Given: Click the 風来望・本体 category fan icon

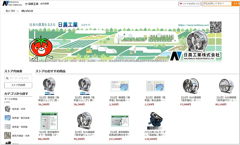Looking at the screenshot, I should (8, 109).
